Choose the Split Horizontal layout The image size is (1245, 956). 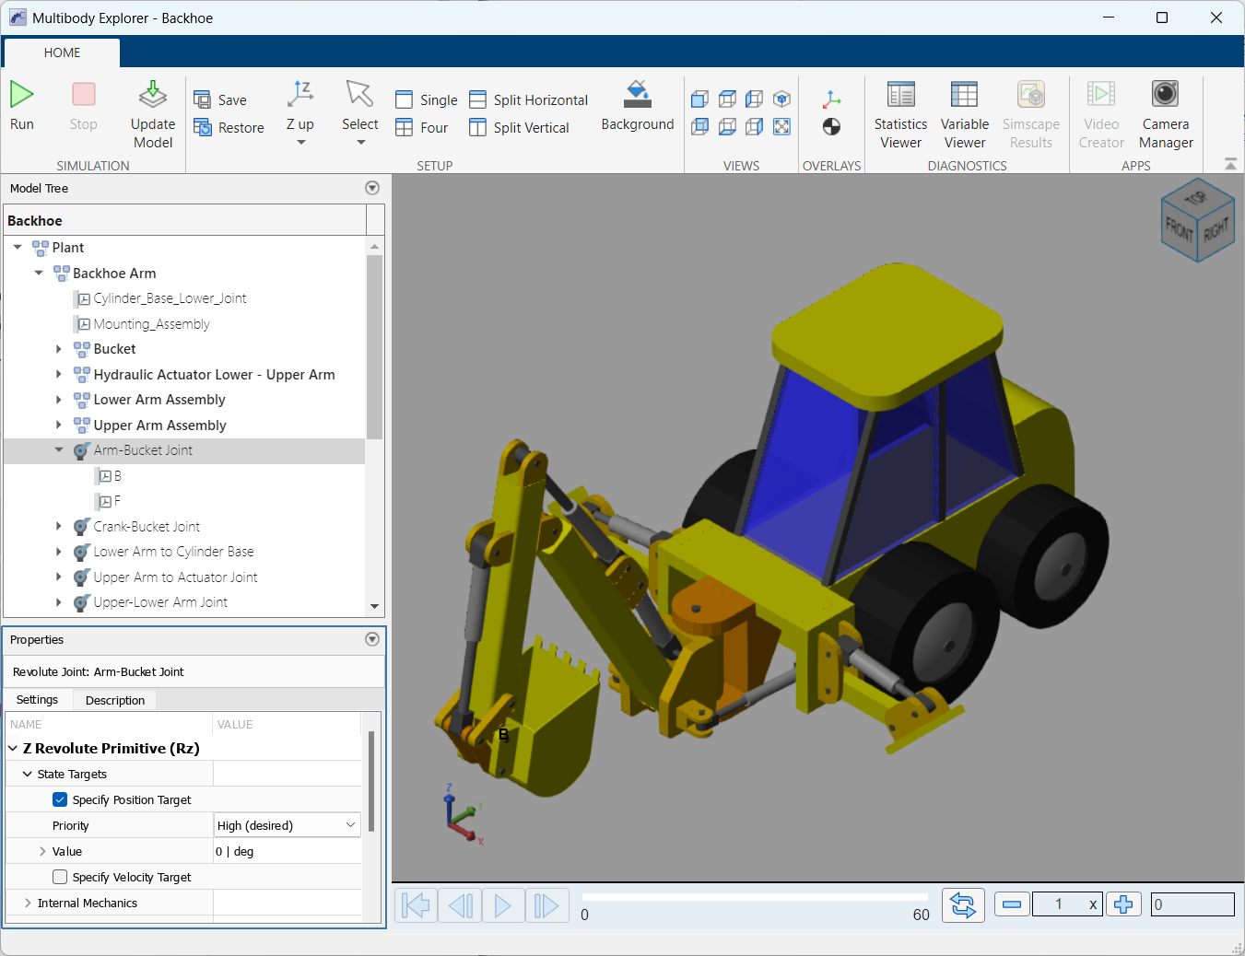tap(529, 99)
